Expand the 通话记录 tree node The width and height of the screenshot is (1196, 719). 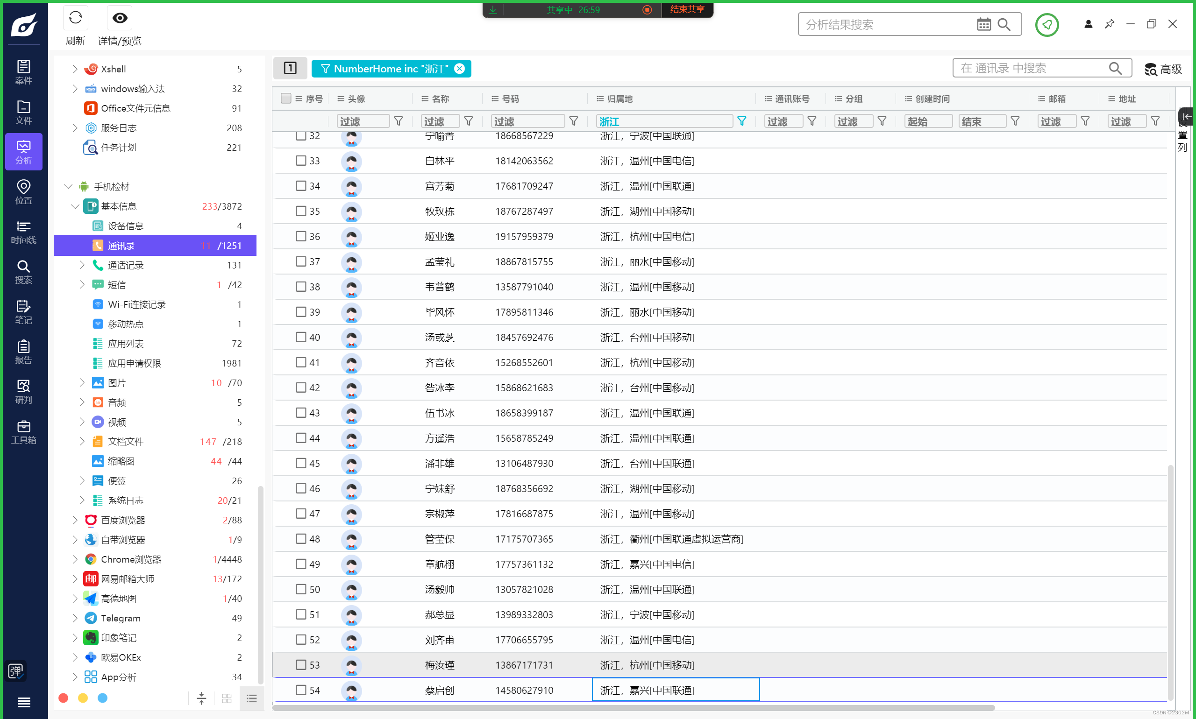coord(82,265)
